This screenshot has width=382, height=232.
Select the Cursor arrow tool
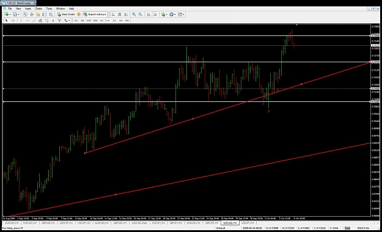coord(7,20)
